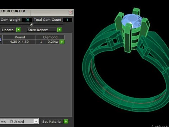Click the green arrow in the 0.29tw row

coord(62,42)
